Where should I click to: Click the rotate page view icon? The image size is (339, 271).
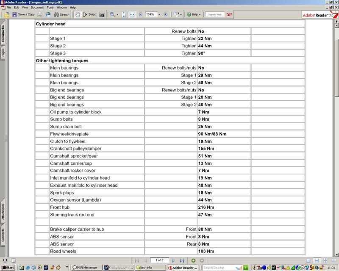176,14
